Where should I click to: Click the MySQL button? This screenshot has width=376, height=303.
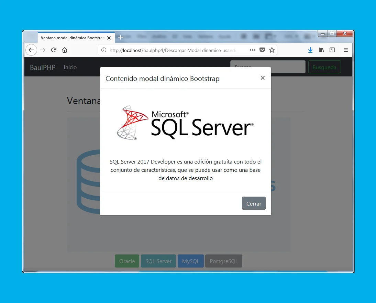point(191,261)
